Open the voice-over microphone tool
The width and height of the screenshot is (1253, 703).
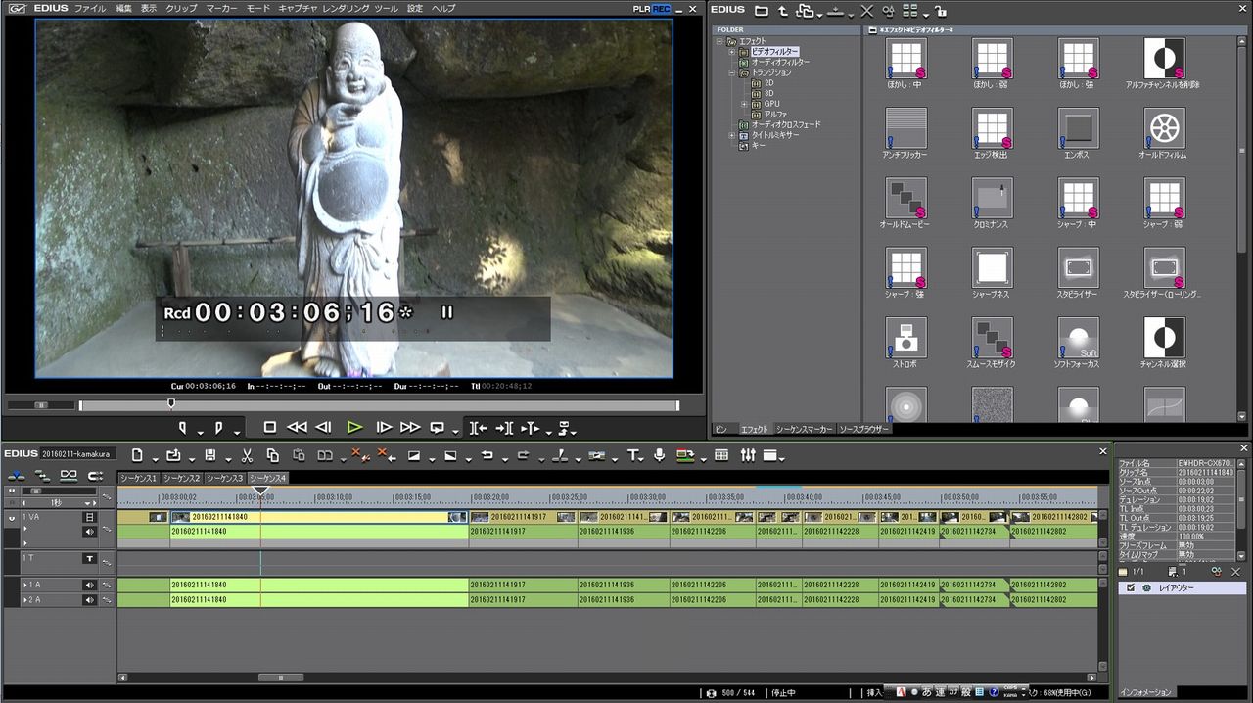tap(660, 455)
